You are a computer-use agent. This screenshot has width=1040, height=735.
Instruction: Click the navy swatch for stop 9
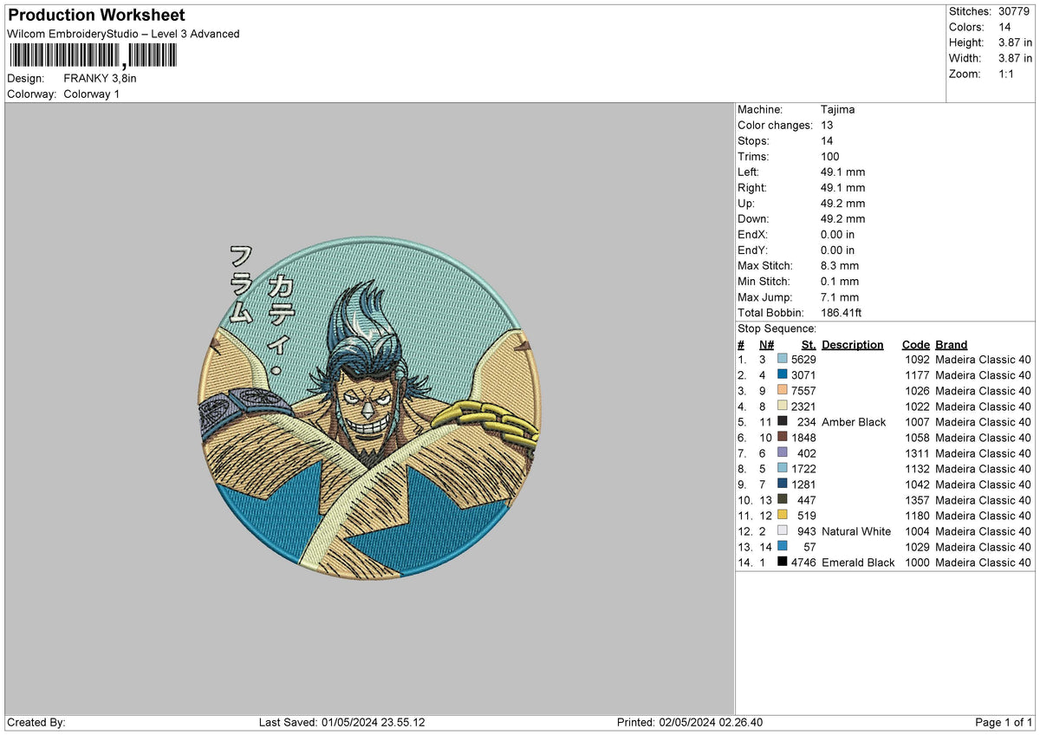[783, 484]
